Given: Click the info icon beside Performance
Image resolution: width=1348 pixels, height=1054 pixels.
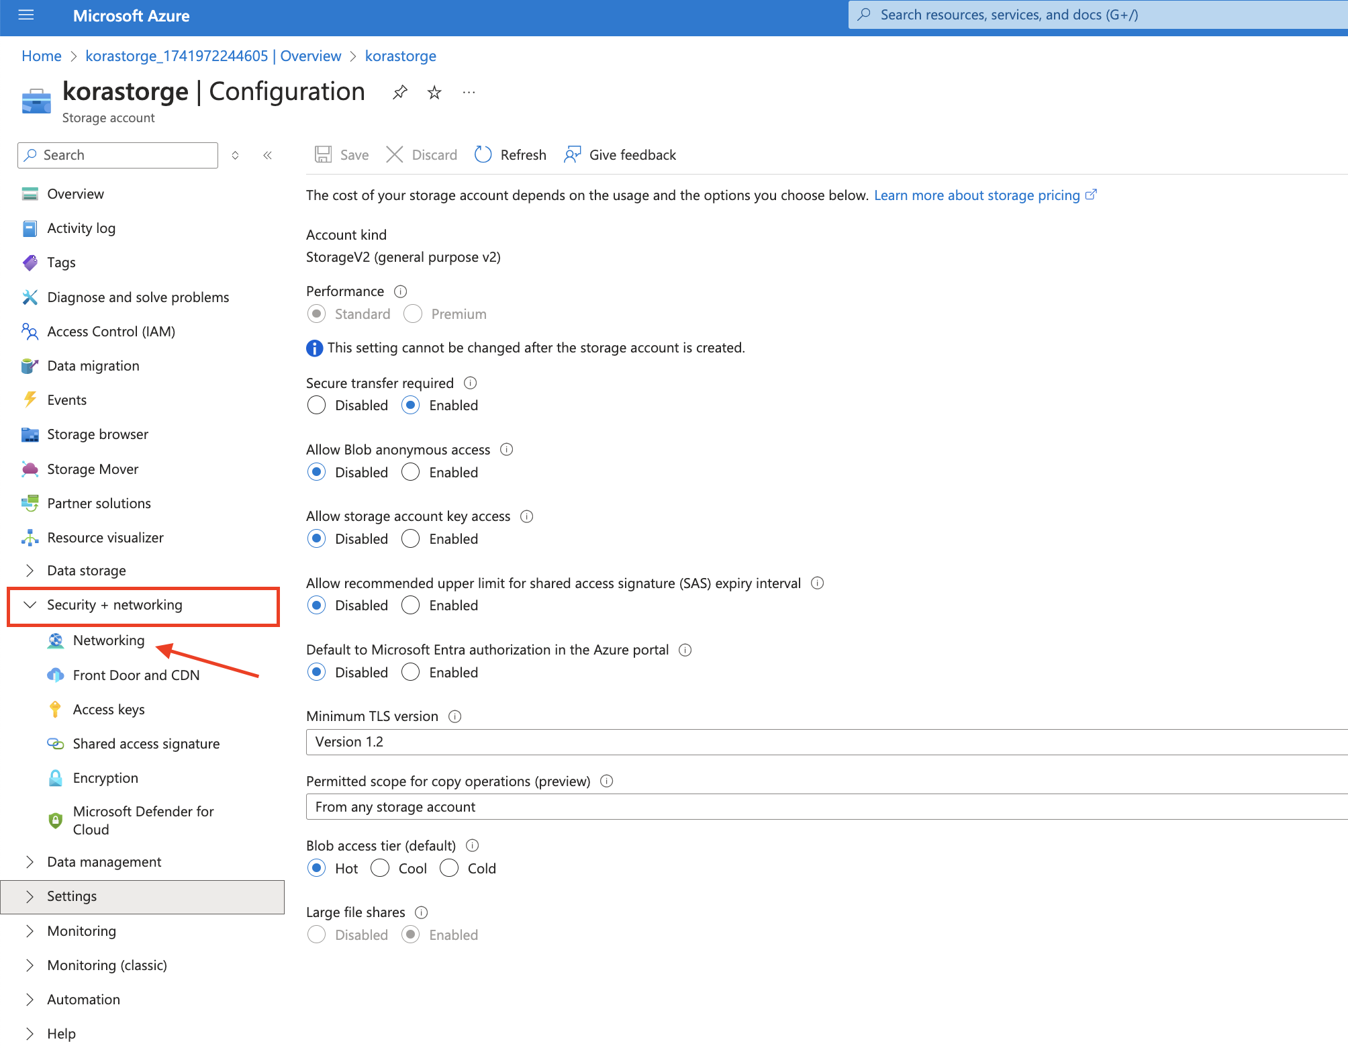Looking at the screenshot, I should tap(400, 291).
